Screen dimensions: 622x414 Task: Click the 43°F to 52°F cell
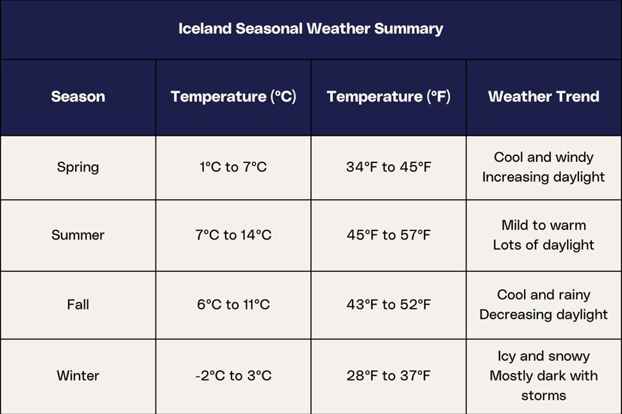click(x=389, y=304)
